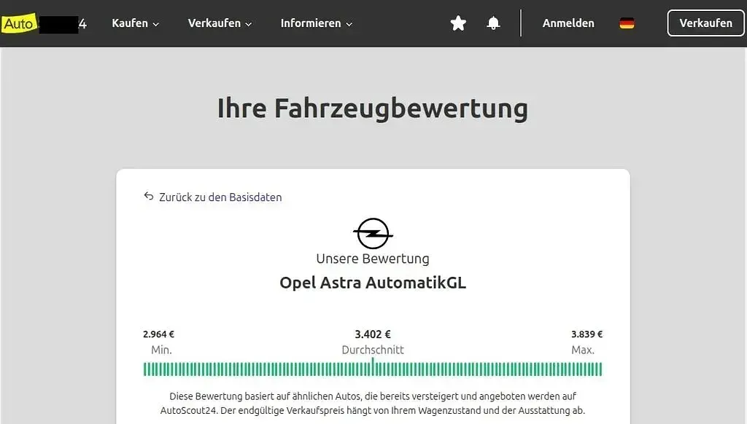Image resolution: width=747 pixels, height=424 pixels.
Task: Click the minimum price 2.964 €
Action: [x=158, y=334]
